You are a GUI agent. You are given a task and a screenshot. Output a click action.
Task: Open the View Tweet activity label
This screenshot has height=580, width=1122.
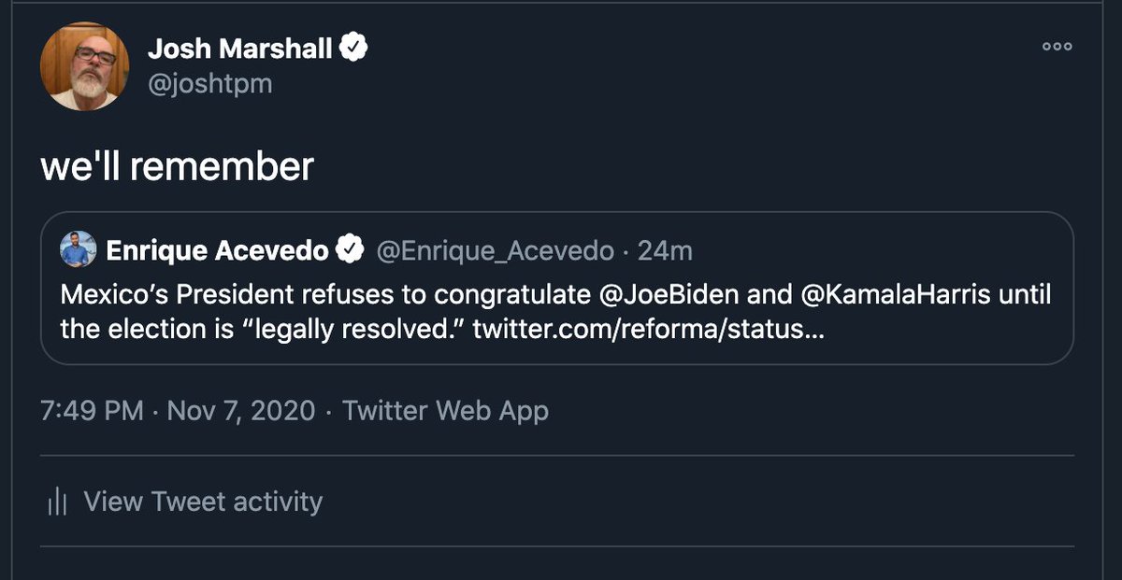(x=203, y=502)
